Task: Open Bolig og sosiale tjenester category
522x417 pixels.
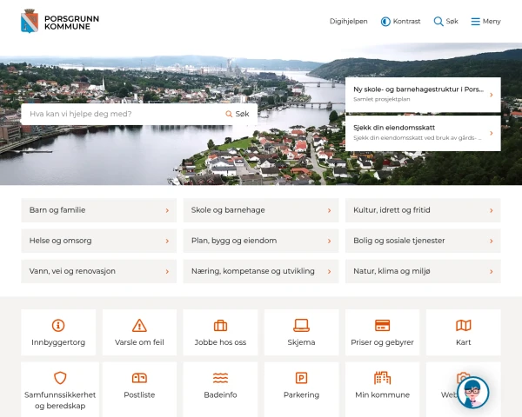Action: [423, 241]
